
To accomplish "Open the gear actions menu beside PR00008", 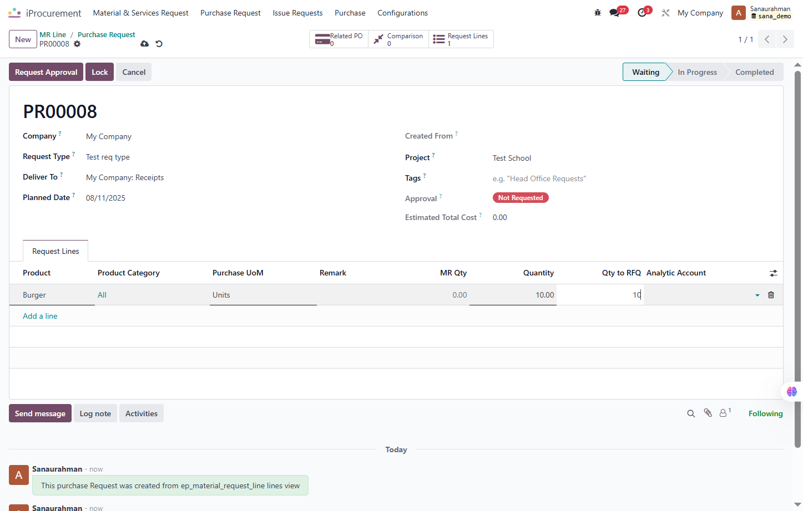I will [x=77, y=44].
